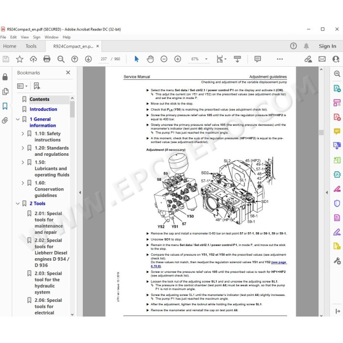Open the fit page options icon
This screenshot has width=343, height=343.
pyautogui.click(x=220, y=59)
